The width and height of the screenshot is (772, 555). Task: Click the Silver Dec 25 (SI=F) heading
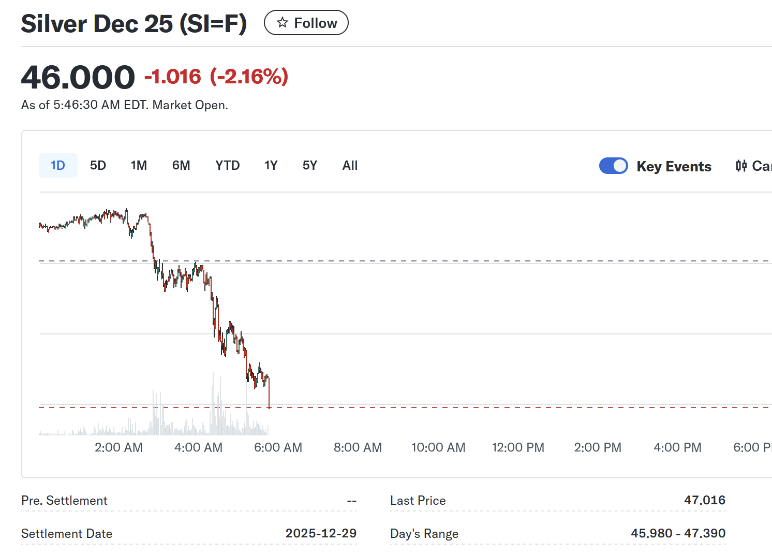(133, 24)
